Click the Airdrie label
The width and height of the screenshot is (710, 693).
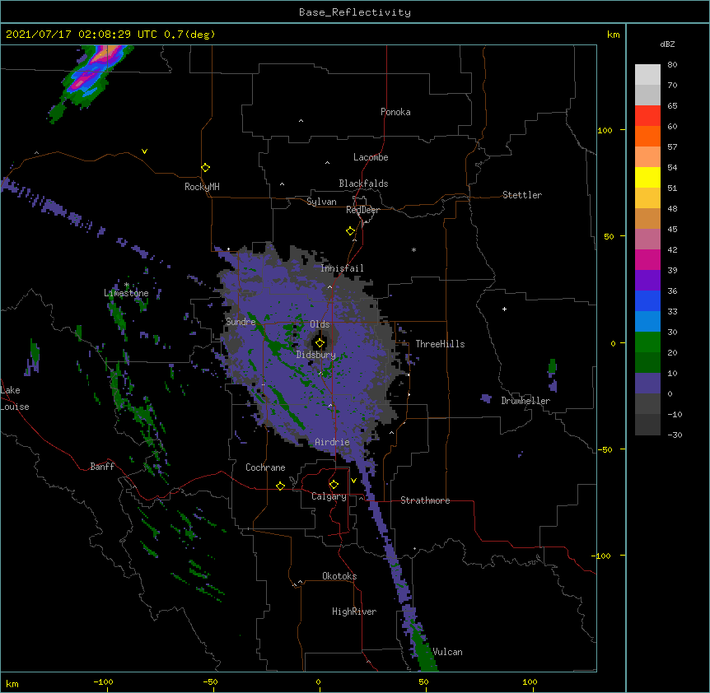(x=332, y=442)
